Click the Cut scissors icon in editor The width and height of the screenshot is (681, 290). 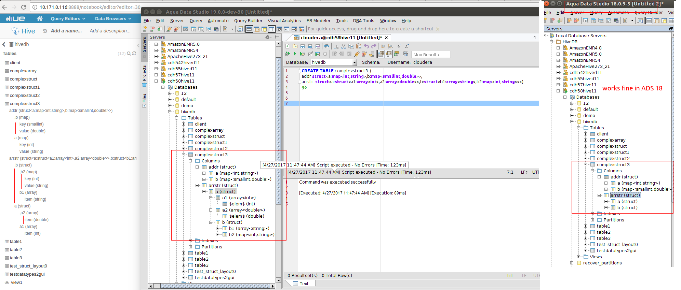tap(344, 46)
